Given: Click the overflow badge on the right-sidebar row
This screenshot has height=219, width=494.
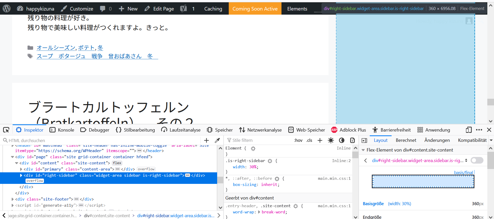Looking at the screenshot, I should (x=35, y=181).
